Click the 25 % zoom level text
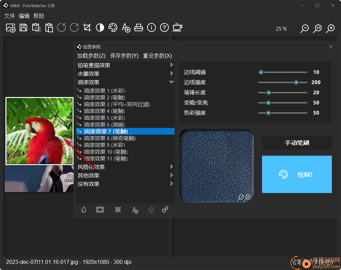This screenshot has height=270, width=341. [x=281, y=29]
